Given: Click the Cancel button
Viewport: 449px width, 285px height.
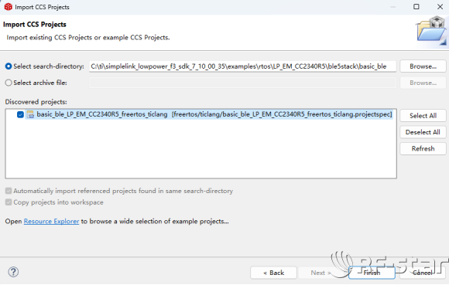Looking at the screenshot, I should [x=423, y=273].
